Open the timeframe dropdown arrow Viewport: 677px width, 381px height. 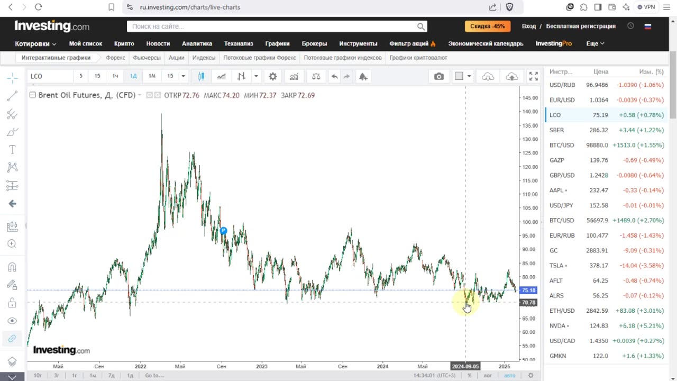[x=183, y=76]
